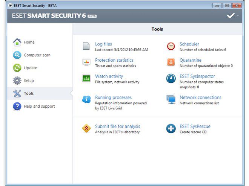Click the ESET SysRescue plus icon

[171, 128]
